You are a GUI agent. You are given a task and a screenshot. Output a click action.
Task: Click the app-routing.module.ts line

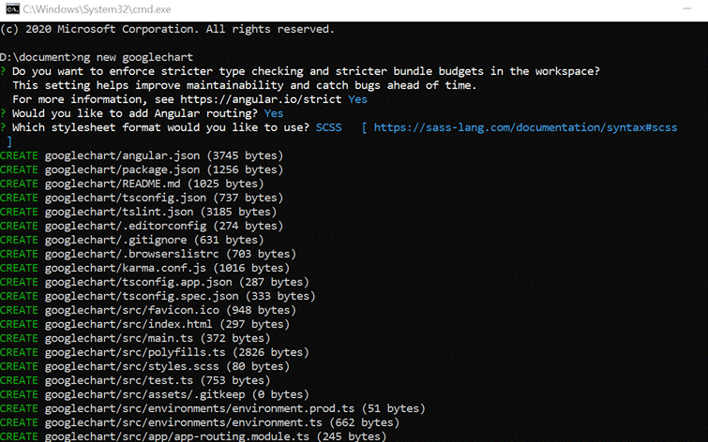[193, 436]
